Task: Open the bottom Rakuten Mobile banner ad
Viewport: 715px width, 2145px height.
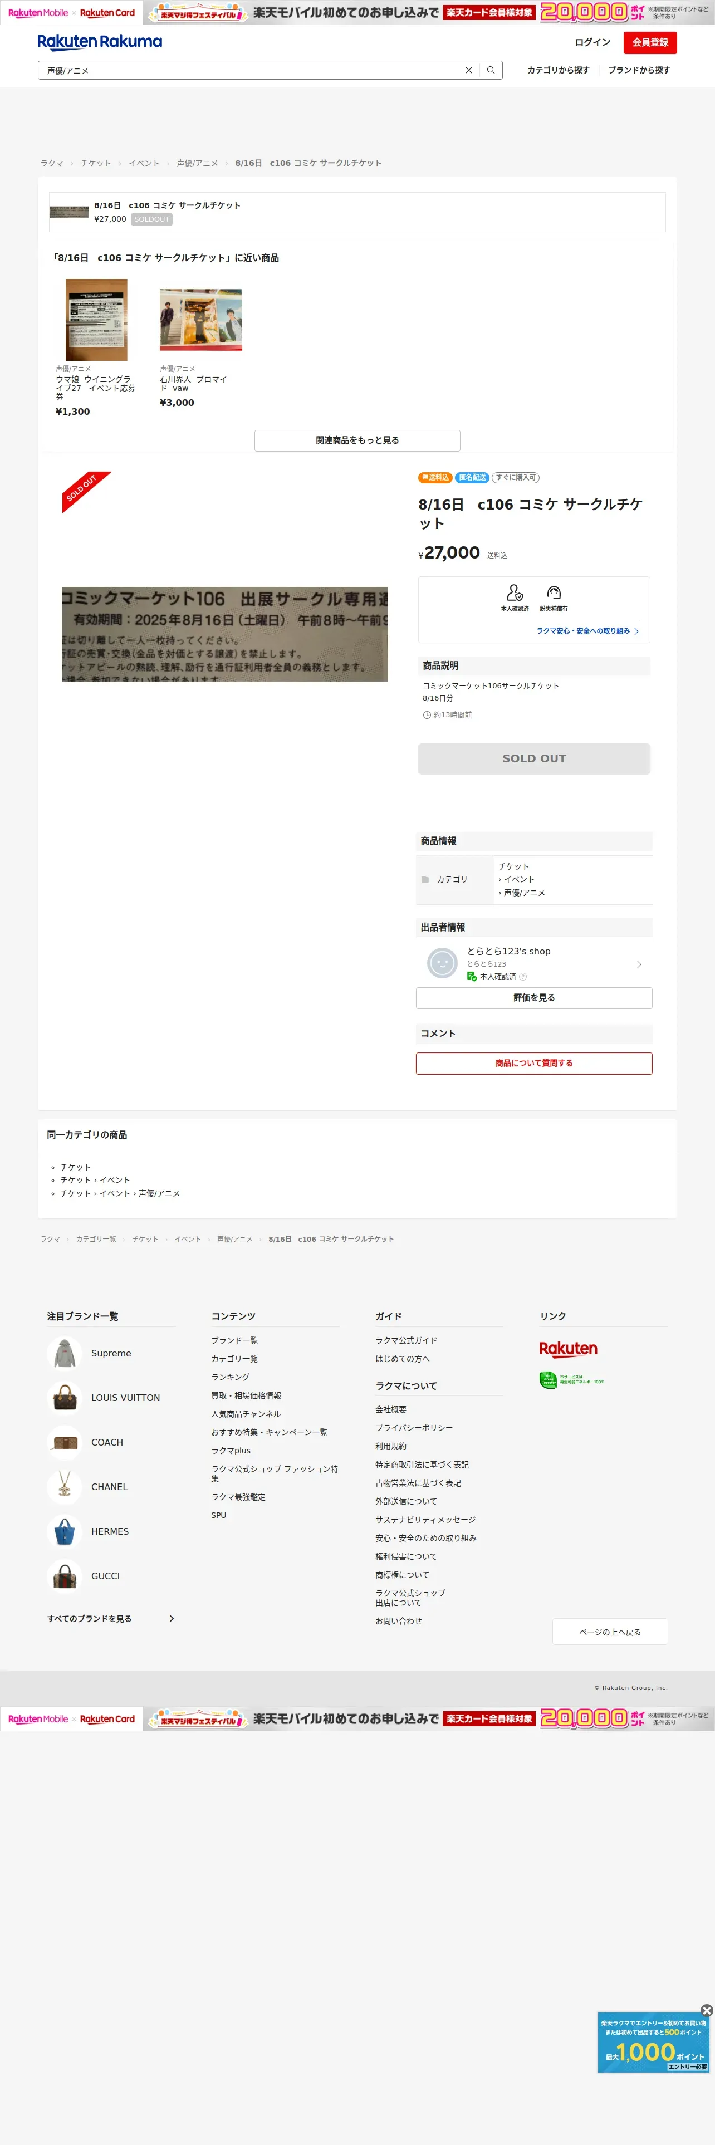Action: click(358, 1718)
